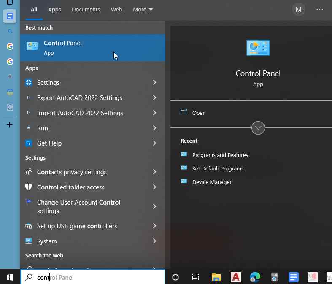Switch to the Web tab
Viewport: 332px width, 284px height.
[116, 10]
